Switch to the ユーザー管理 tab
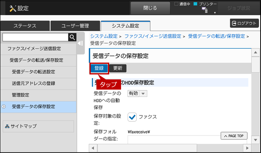Image resolution: width=261 pixels, height=153 pixels. pyautogui.click(x=75, y=26)
